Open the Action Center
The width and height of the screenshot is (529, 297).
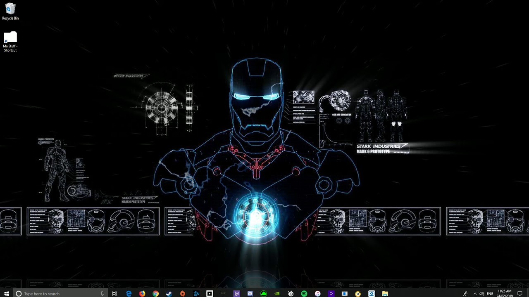coord(520,293)
